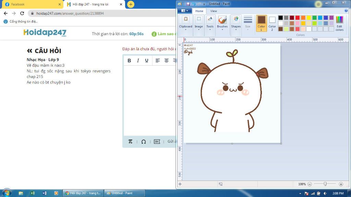Click the zoom out minus button
This screenshot has height=197, width=351.
click(x=310, y=184)
